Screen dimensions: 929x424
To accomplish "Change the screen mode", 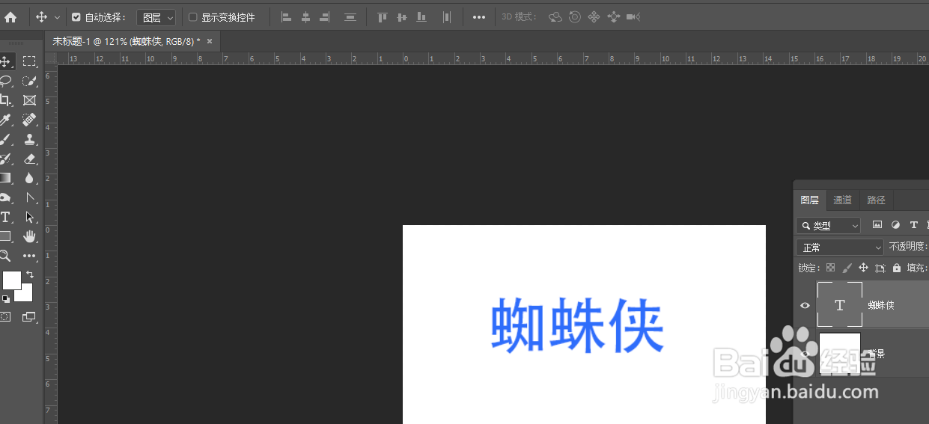I will pyautogui.click(x=29, y=317).
